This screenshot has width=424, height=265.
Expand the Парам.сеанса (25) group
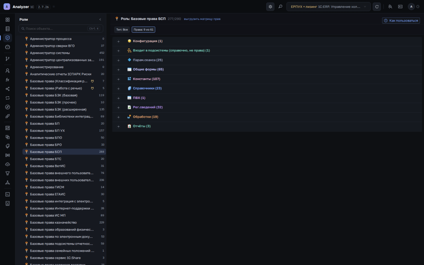point(118,60)
